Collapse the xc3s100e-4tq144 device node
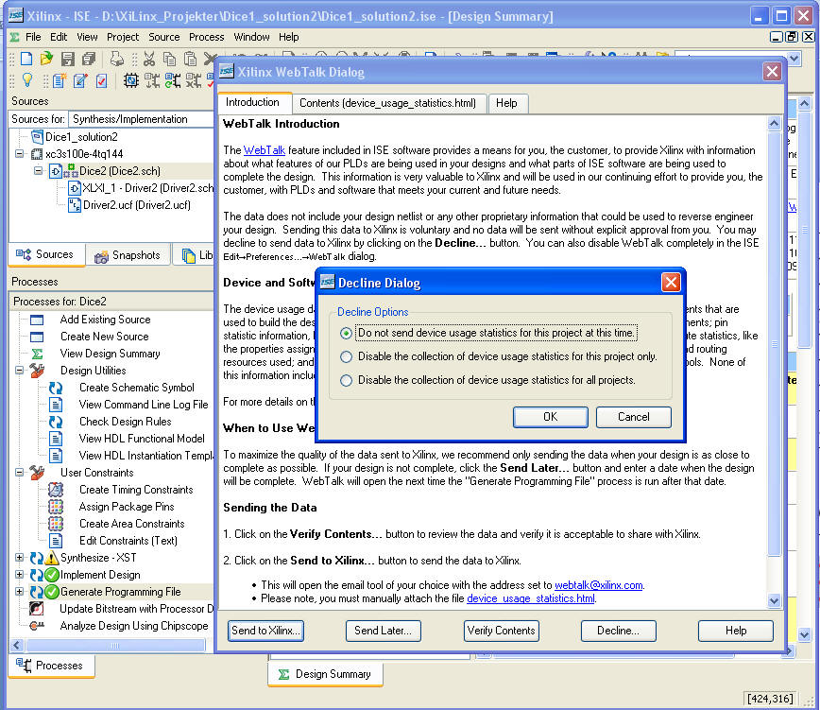820x710 pixels. pyautogui.click(x=19, y=154)
